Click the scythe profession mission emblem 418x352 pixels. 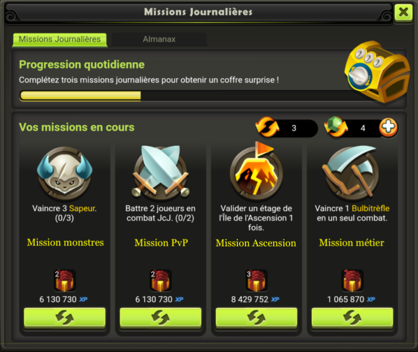coord(352,172)
